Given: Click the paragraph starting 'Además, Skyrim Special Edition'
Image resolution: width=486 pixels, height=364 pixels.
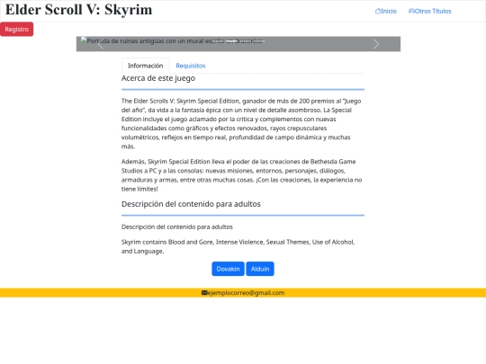Looking at the screenshot, I should (242, 175).
